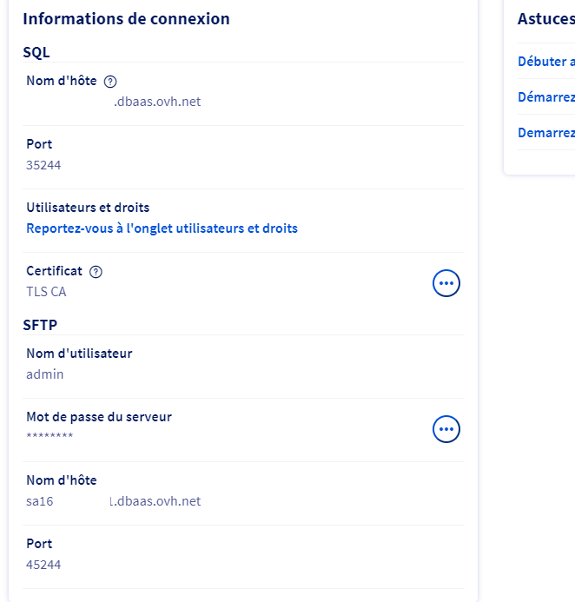Click help icon beside SQL Nom d'hôte
Viewport: 575px width, 602px height.
[110, 82]
